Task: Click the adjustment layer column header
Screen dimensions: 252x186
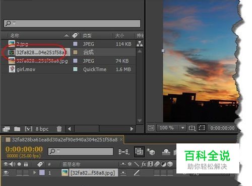Action: coord(163,164)
